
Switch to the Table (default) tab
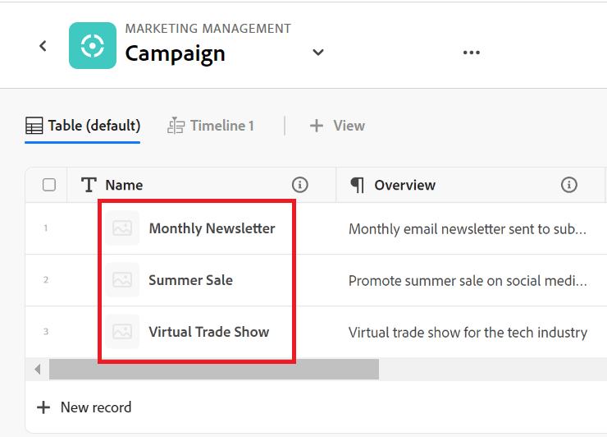[83, 126]
